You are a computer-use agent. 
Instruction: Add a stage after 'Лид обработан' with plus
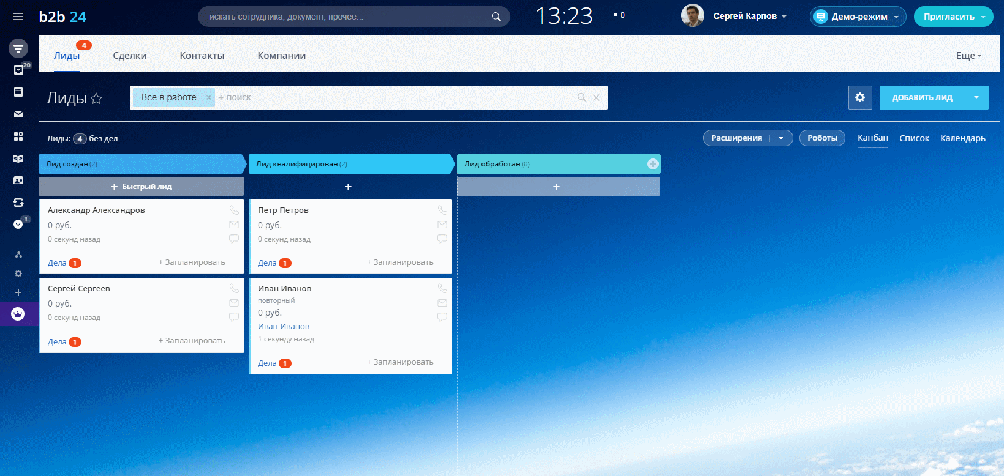653,164
